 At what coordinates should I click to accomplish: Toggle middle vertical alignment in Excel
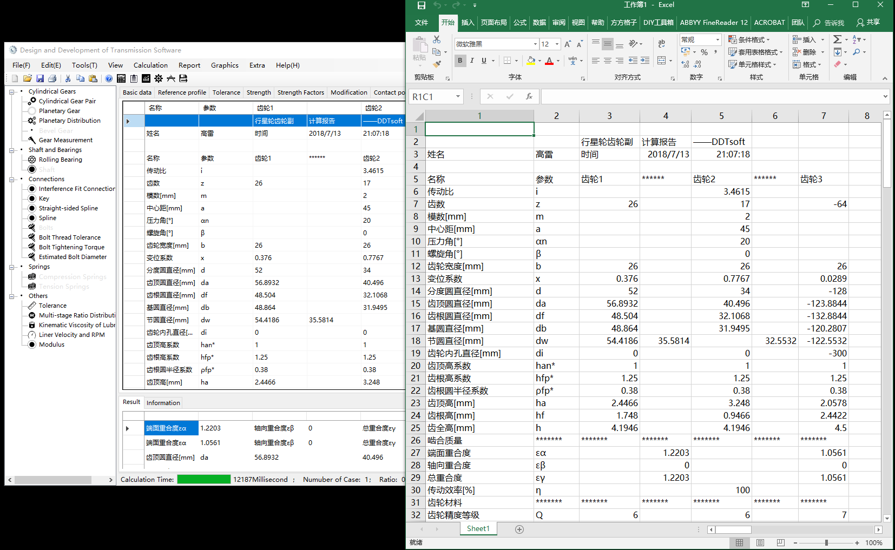pos(608,44)
